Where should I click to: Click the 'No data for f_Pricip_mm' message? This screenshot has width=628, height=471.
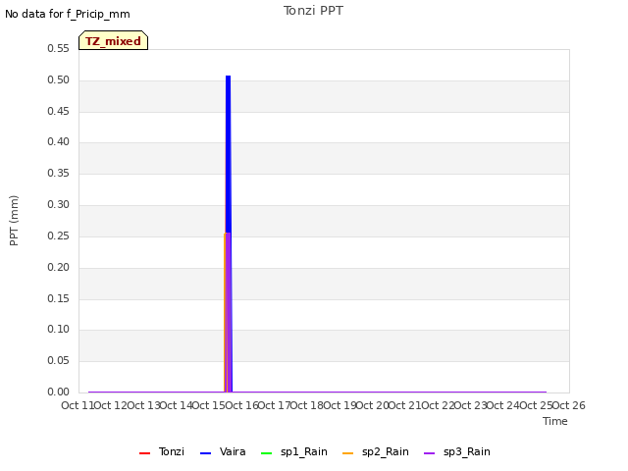pos(68,14)
